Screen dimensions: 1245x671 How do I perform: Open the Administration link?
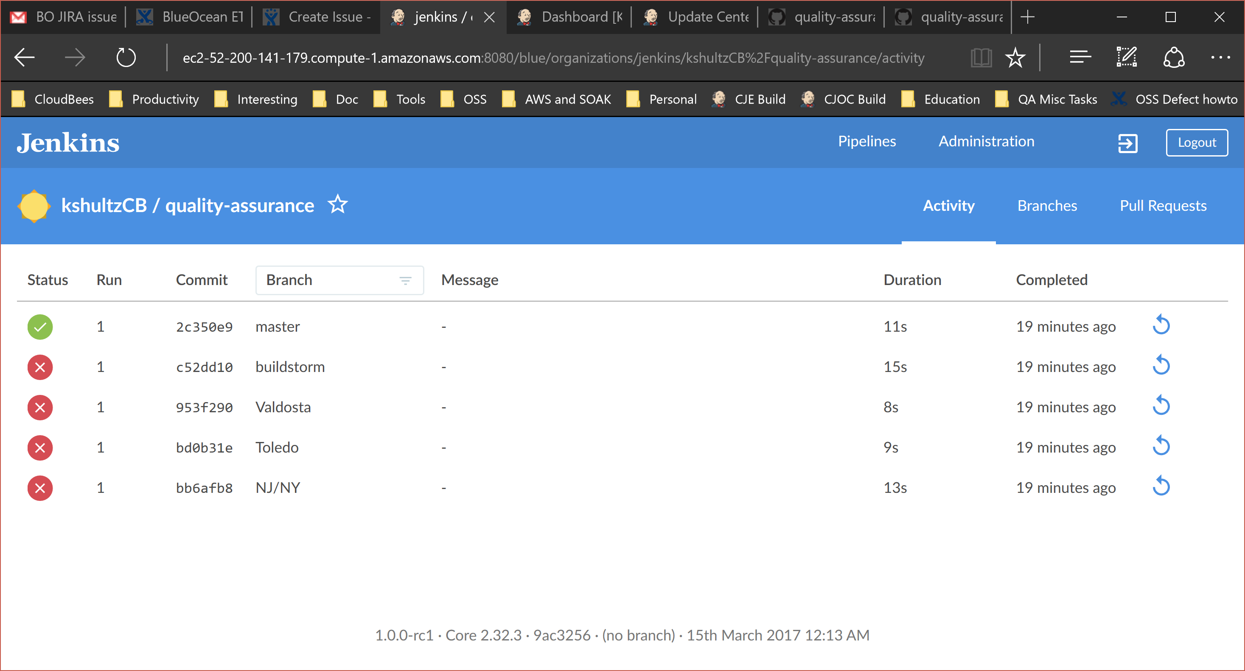pyautogui.click(x=986, y=142)
